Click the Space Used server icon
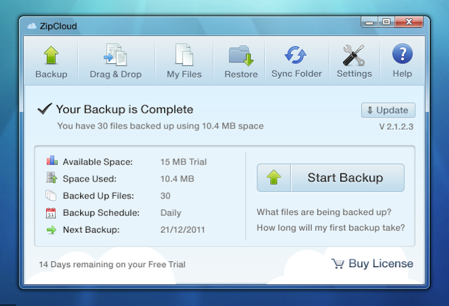Screen dimensions: 449x306 point(52,177)
